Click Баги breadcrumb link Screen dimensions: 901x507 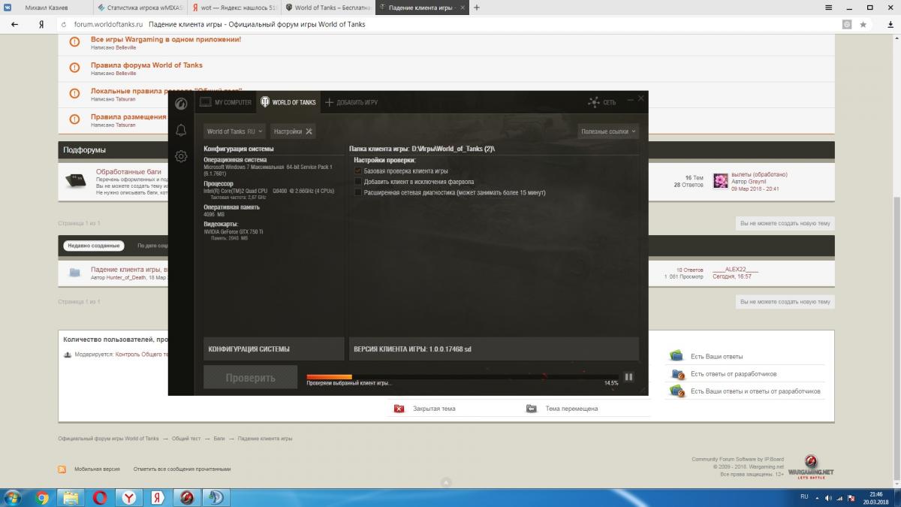[x=219, y=438]
